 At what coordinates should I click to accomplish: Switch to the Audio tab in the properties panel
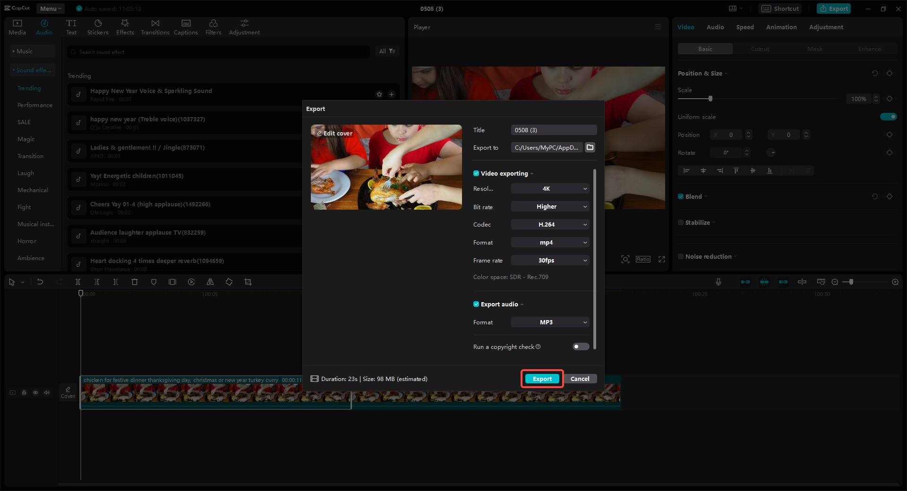pos(715,27)
